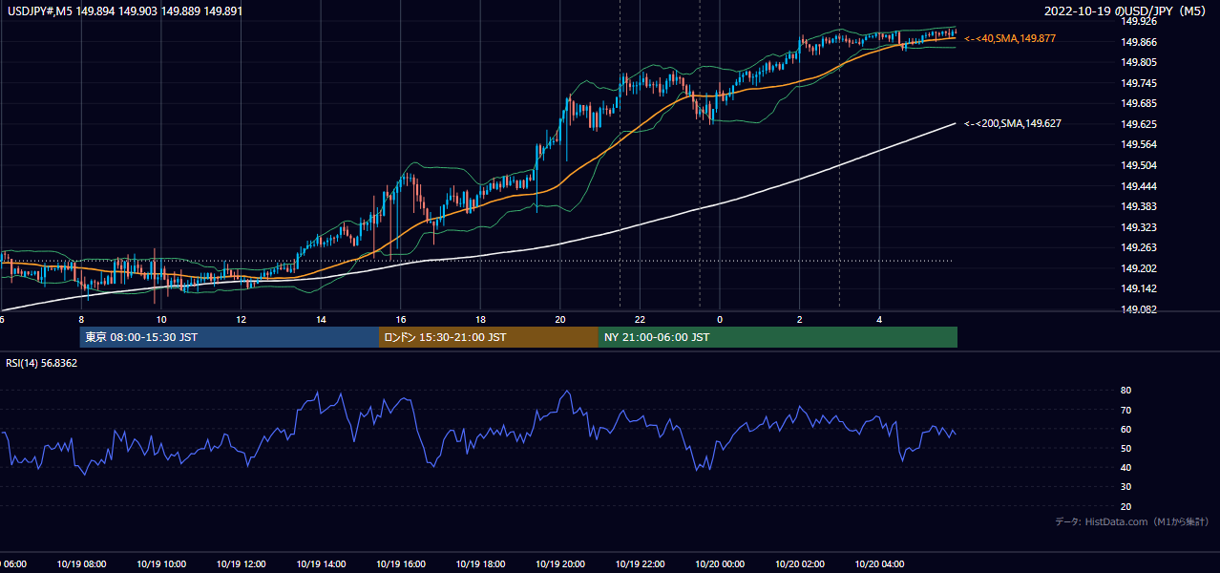1220x573 pixels.
Task: Click the 10/19 08:00 date label
Action: point(81,564)
